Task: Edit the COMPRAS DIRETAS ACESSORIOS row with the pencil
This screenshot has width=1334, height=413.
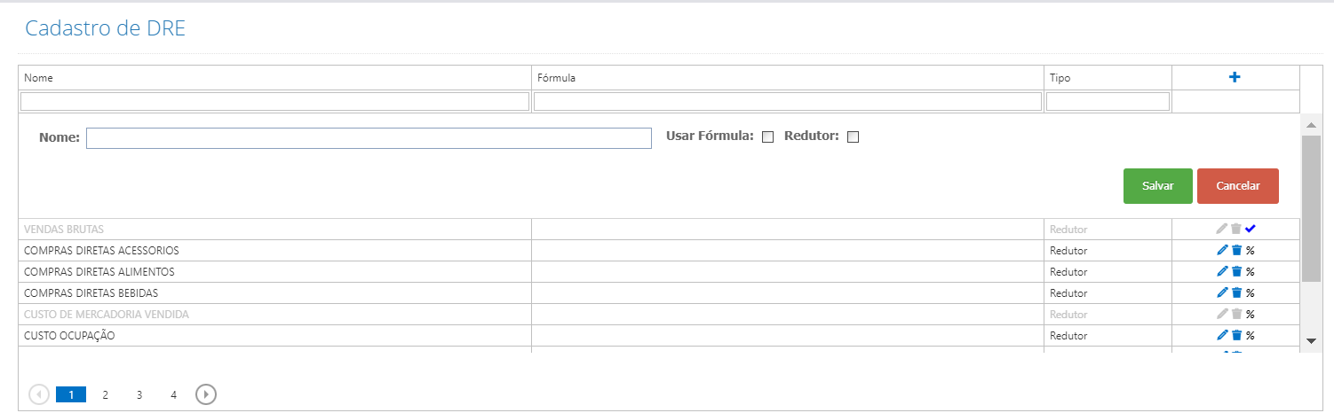Action: [x=1222, y=250]
